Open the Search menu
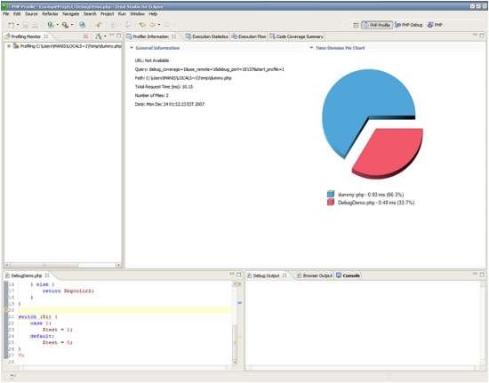This screenshot has width=489, height=383. point(90,14)
